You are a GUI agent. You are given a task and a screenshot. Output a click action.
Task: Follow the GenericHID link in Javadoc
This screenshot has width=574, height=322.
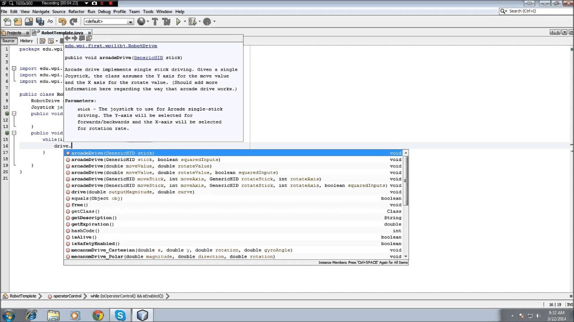click(x=148, y=58)
